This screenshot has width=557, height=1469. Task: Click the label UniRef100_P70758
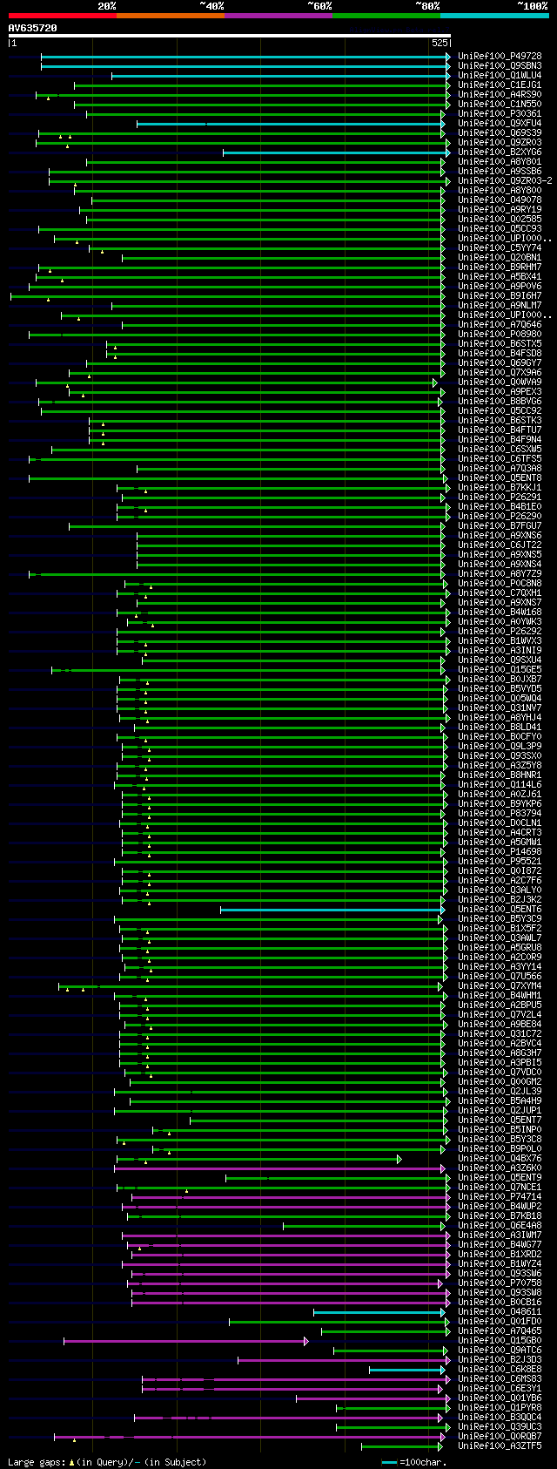click(x=500, y=1283)
